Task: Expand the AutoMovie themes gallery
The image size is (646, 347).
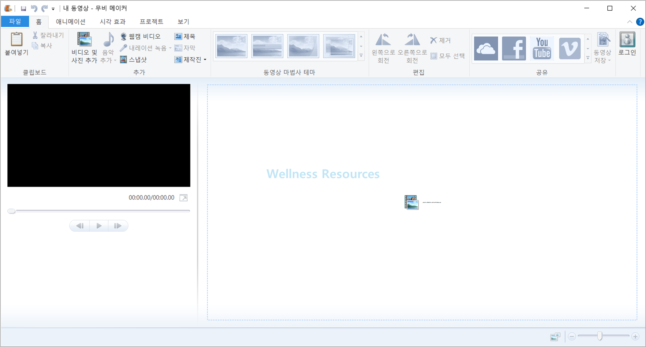Action: pos(361,56)
